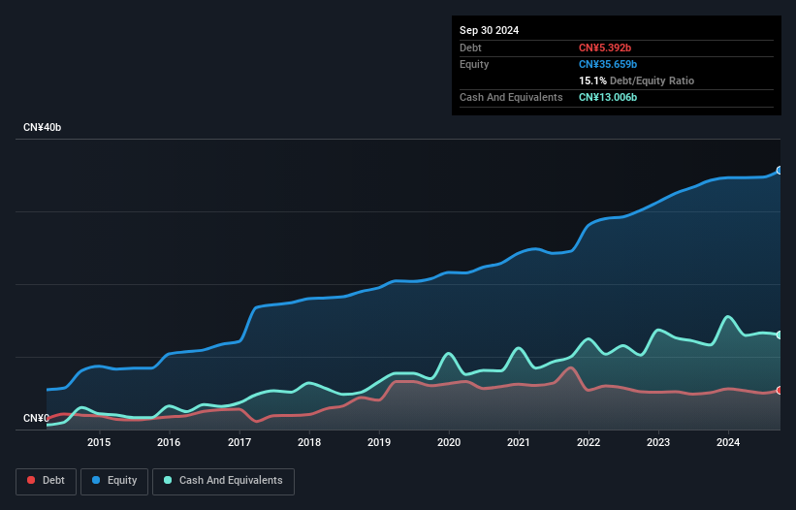Click the teal Cash endpoint marker
Image resolution: width=796 pixels, height=510 pixels.
click(780, 335)
